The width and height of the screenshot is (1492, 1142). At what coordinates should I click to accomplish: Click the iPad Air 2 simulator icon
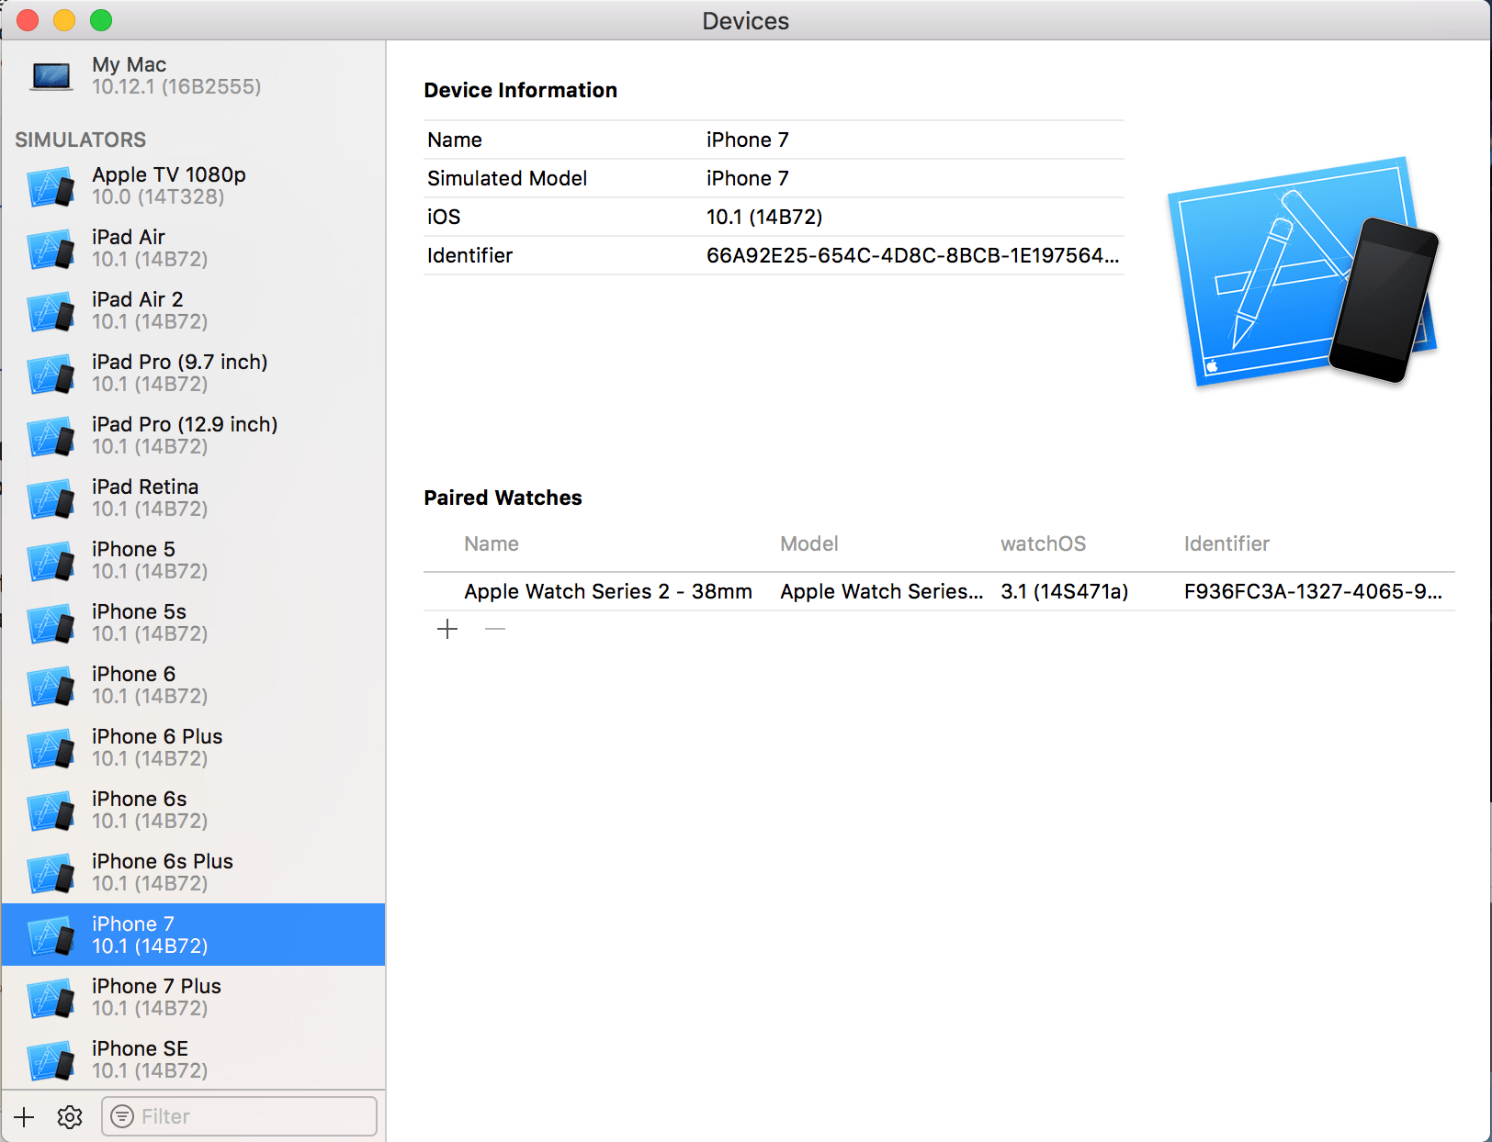(x=51, y=311)
